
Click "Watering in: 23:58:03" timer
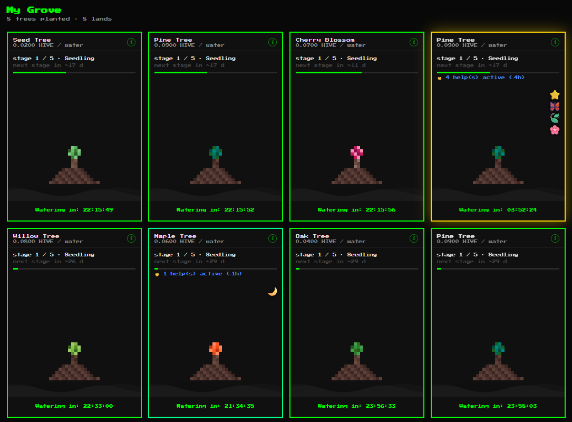498,406
